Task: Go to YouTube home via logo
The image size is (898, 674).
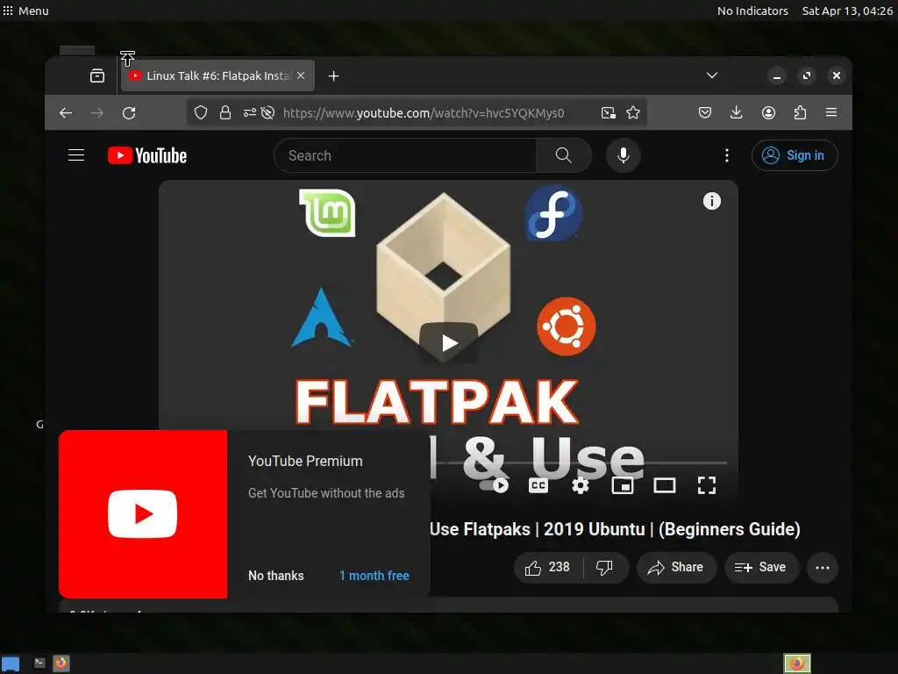Action: 147,155
